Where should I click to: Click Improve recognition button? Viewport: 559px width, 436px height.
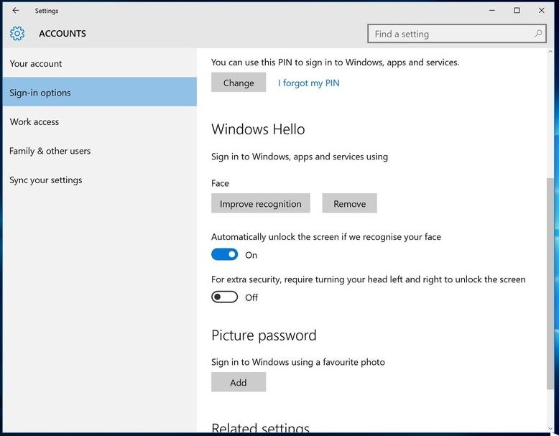261,203
